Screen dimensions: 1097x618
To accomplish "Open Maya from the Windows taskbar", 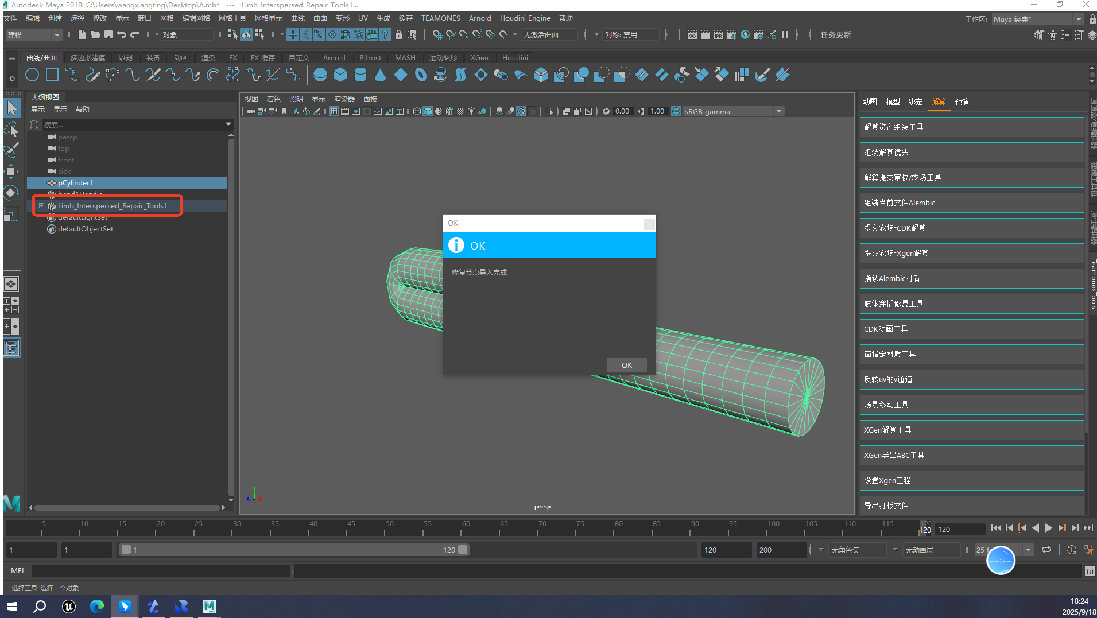I will tap(209, 606).
